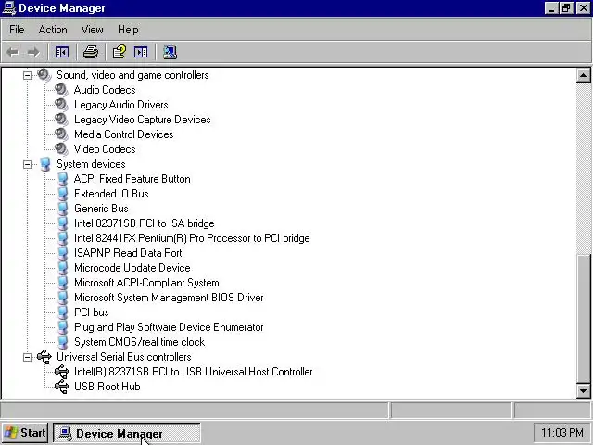This screenshot has width=593, height=445.
Task: Select the System CMOS/real time clock text
Action: point(139,342)
